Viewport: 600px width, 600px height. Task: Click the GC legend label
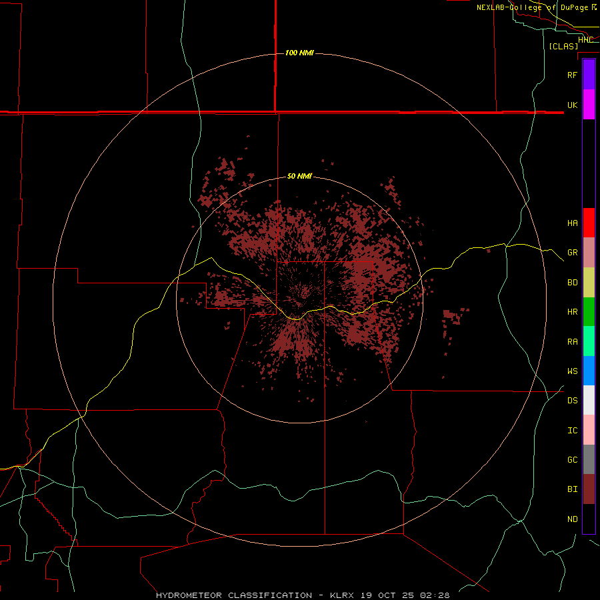coord(573,460)
